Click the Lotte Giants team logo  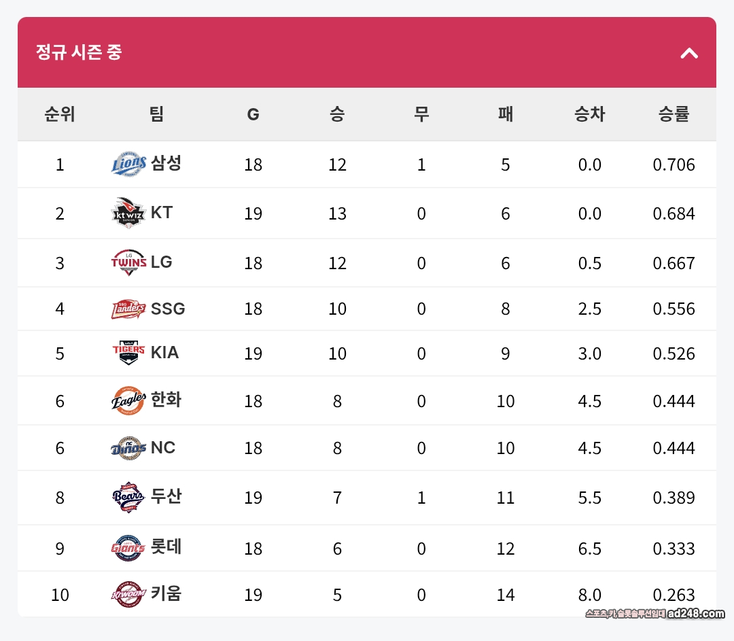128,548
